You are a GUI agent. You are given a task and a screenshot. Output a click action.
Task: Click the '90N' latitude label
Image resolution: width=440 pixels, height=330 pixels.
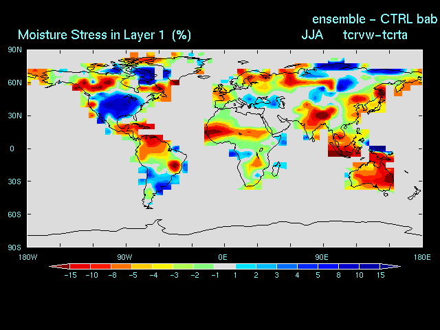coord(15,50)
